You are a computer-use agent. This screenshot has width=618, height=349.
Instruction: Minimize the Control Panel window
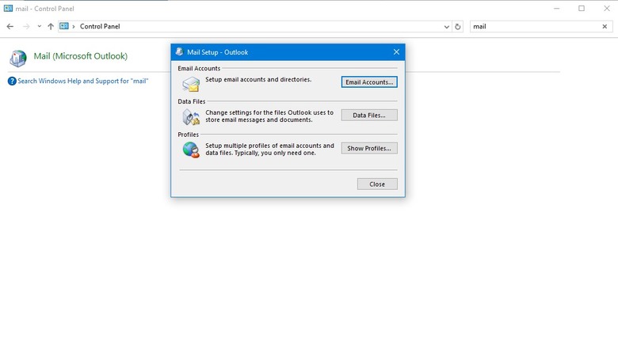(556, 8)
